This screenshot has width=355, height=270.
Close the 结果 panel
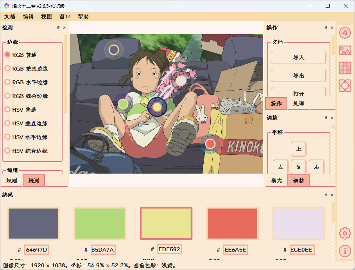click(x=332, y=195)
